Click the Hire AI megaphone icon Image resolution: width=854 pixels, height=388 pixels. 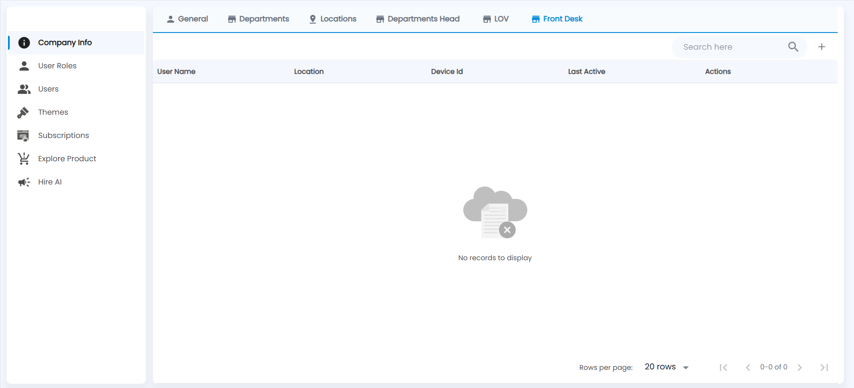pos(24,182)
